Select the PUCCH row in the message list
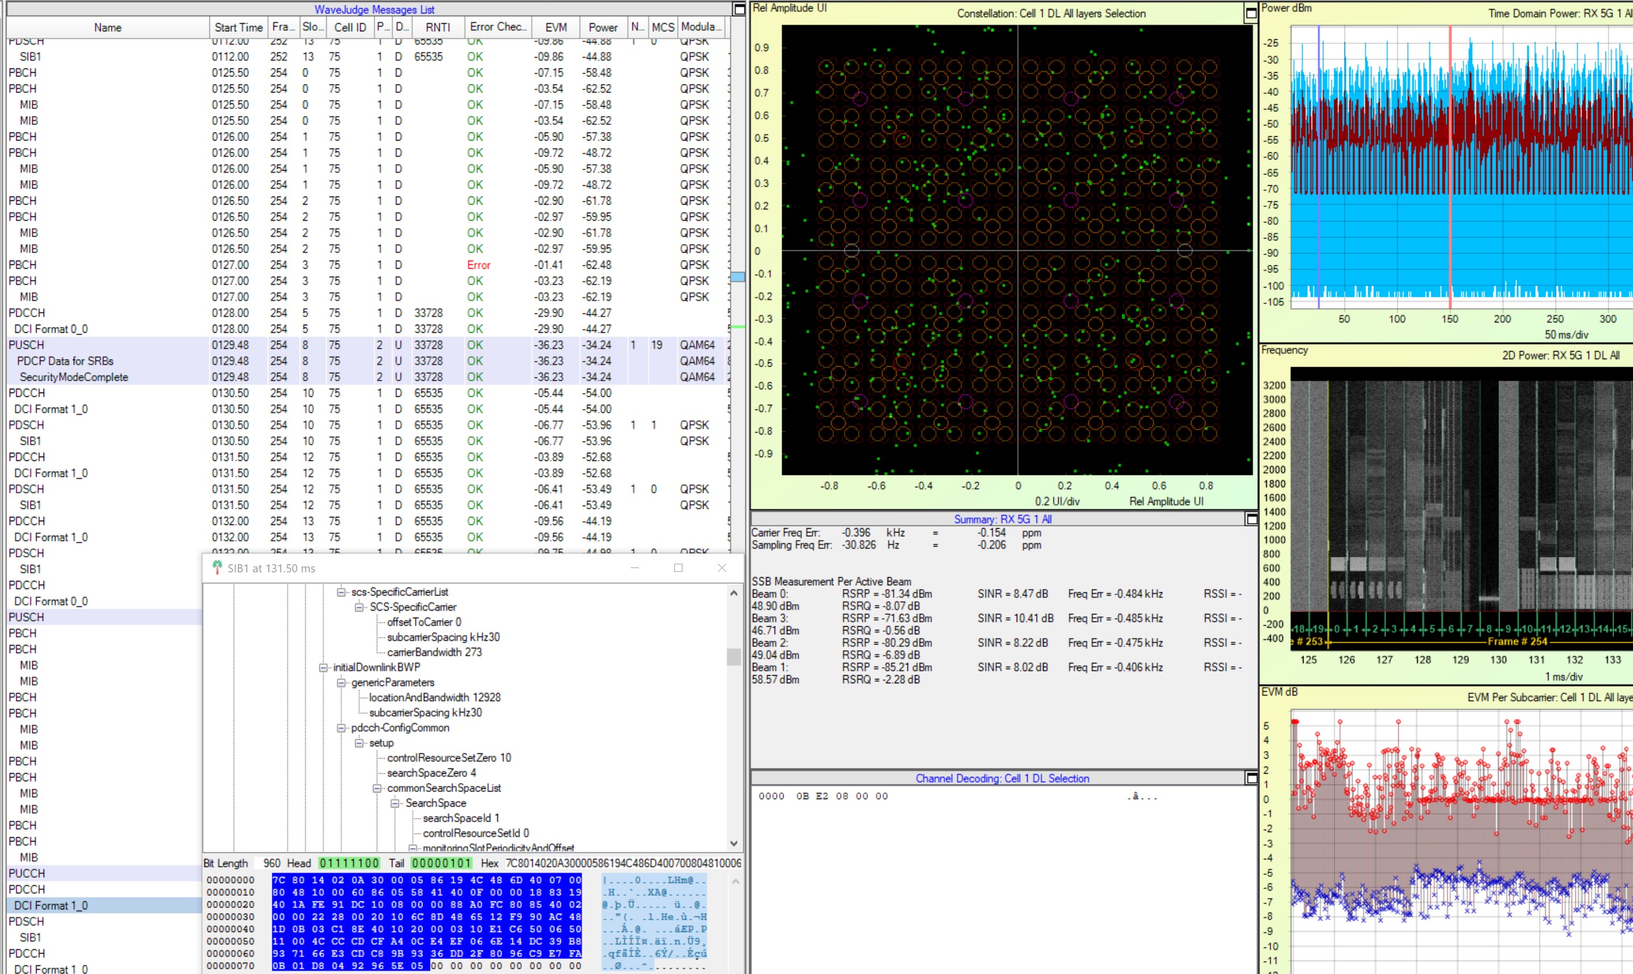The width and height of the screenshot is (1633, 974). click(x=104, y=873)
